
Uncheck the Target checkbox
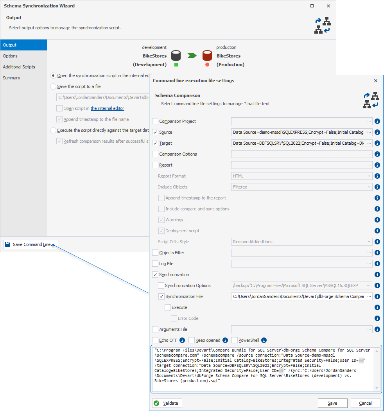tap(155, 143)
